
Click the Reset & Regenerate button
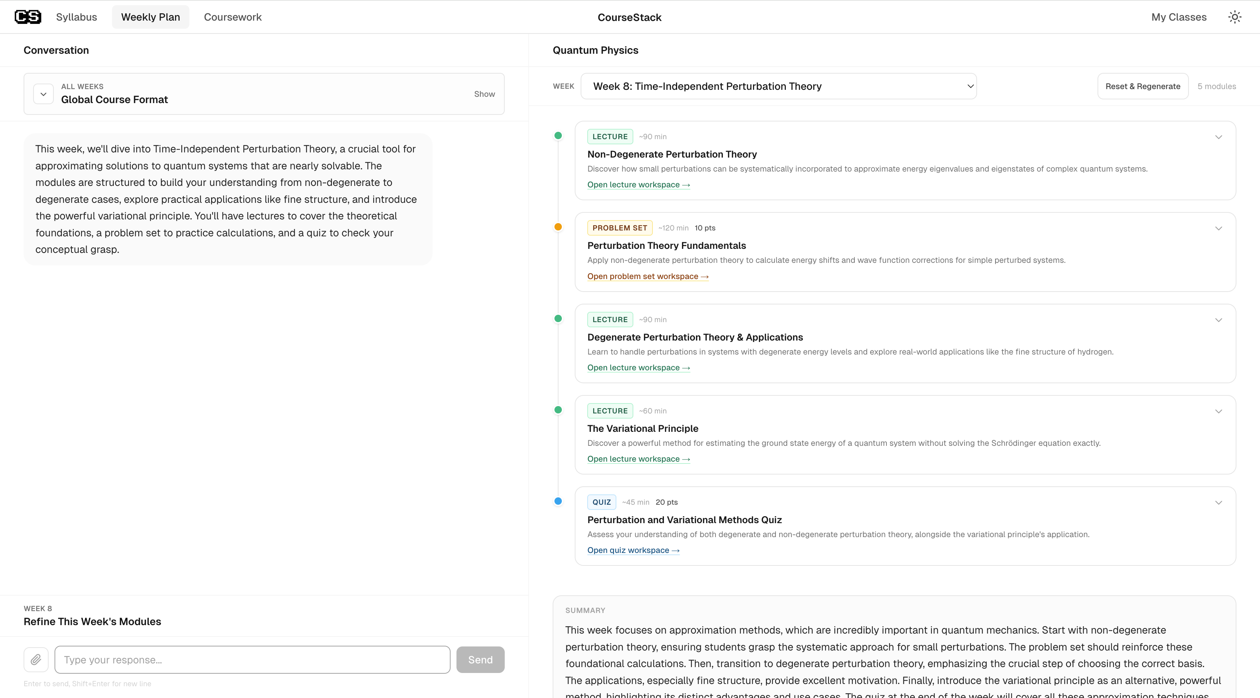pyautogui.click(x=1142, y=87)
